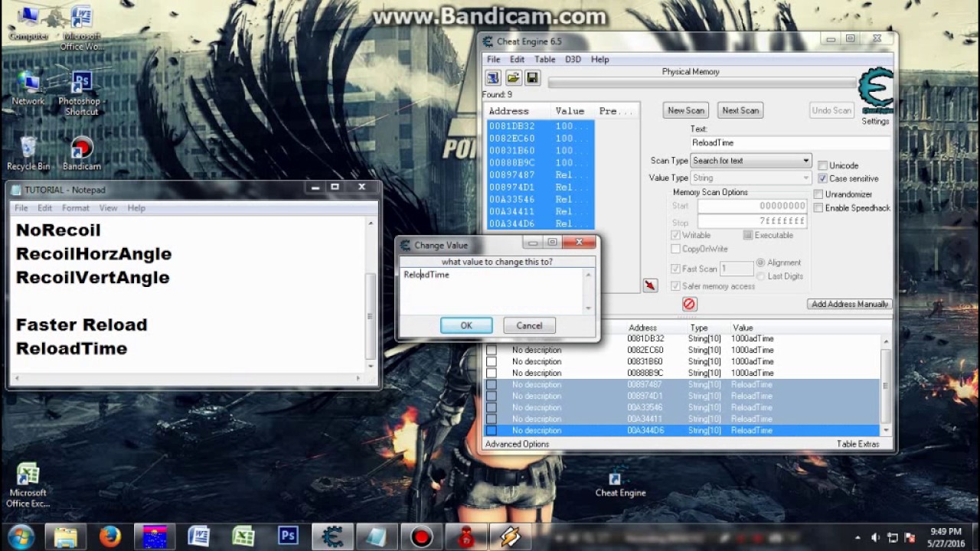Click the open folder icon in Cheat Engine
Viewport: 980px width, 551px height.
(x=513, y=78)
